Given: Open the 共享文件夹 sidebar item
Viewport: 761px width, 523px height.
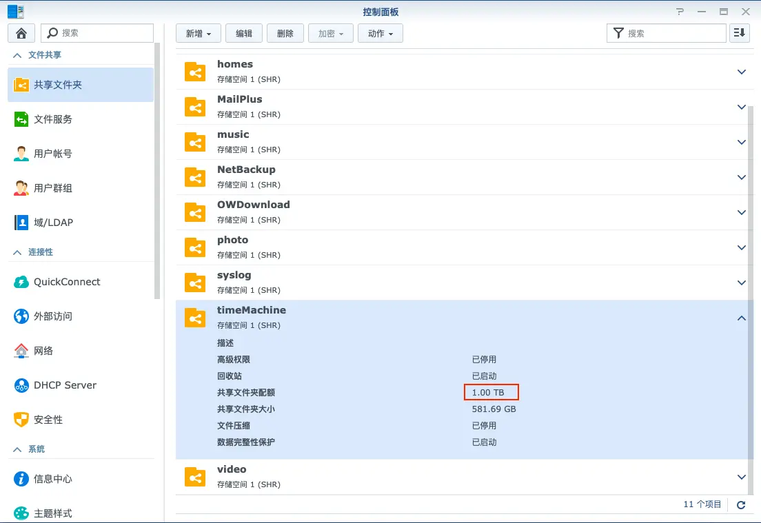Looking at the screenshot, I should 81,85.
